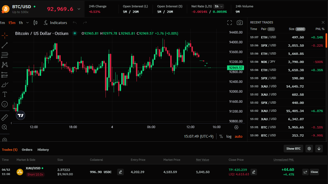Click the undo arrow in chart toolbar
This screenshot has height=184, width=328.
(75, 23)
